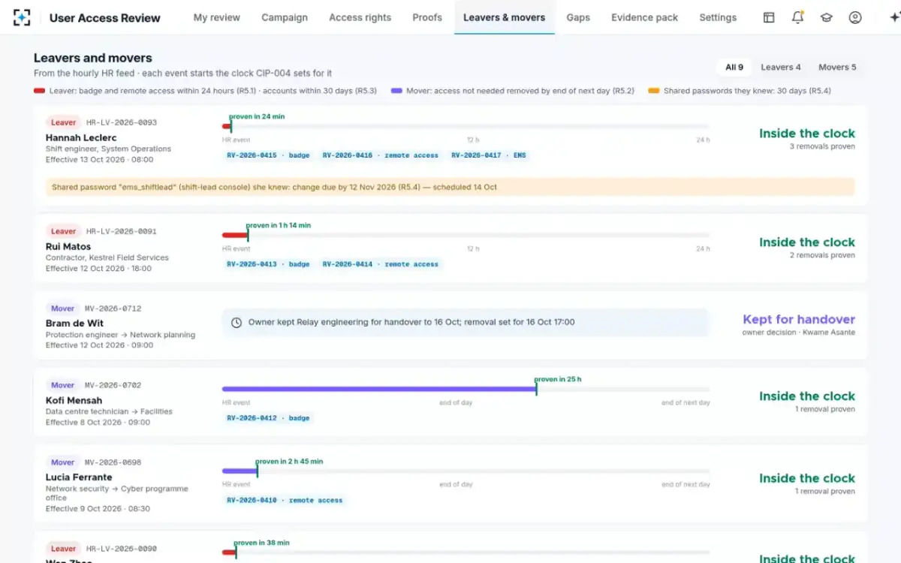Click Lucia Ferrante's purple progress bar
901x563 pixels.
click(x=240, y=471)
